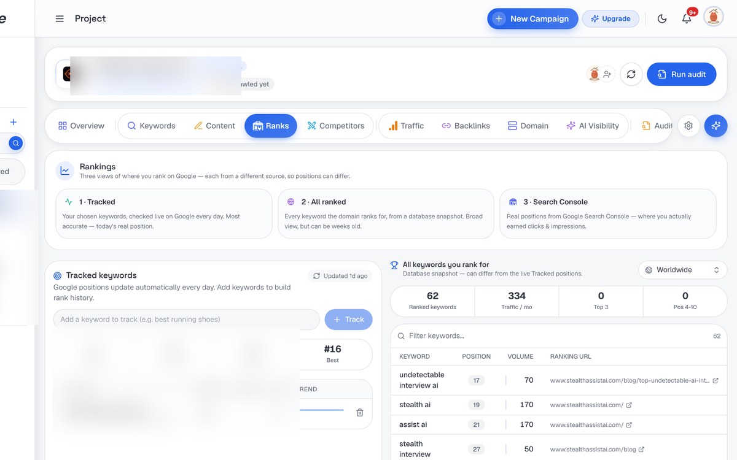This screenshot has width=737, height=460.
Task: Sort by the VOLUME column header
Action: coord(520,356)
